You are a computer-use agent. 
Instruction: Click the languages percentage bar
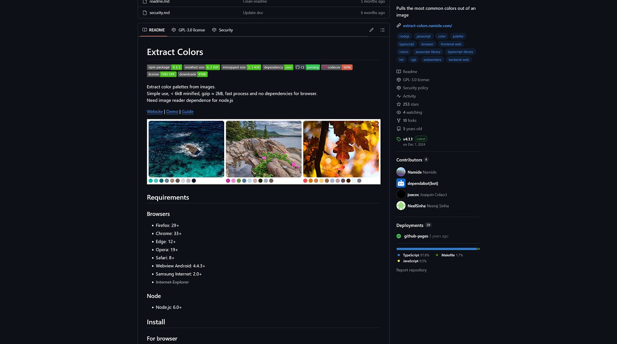coord(438,249)
